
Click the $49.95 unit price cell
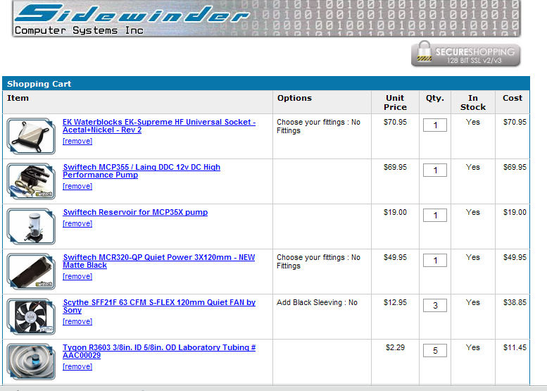[x=395, y=257]
